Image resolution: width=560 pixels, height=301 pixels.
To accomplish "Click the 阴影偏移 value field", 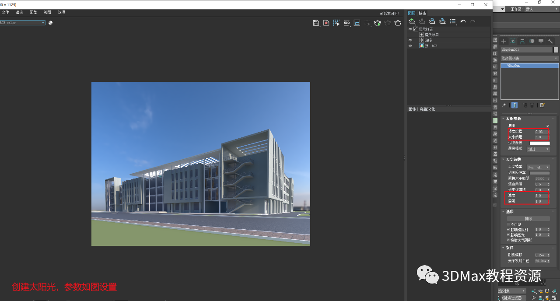I will (x=540, y=255).
